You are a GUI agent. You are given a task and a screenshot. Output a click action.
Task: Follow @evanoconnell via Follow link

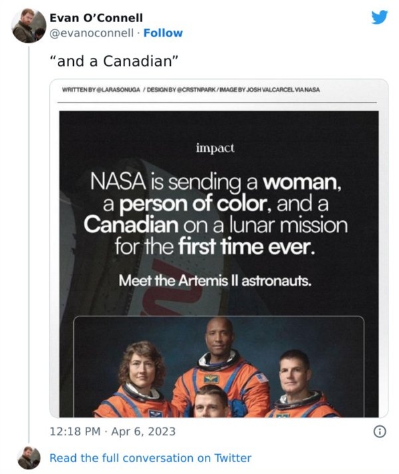click(x=163, y=33)
